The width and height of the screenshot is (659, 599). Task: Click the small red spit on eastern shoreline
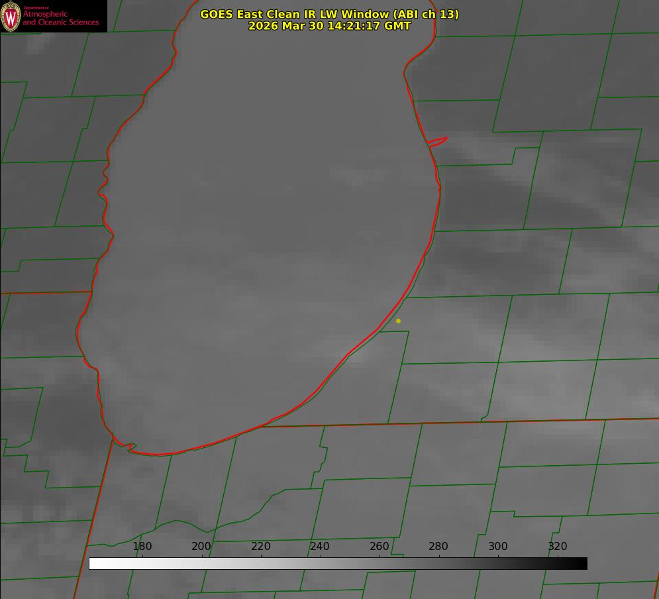(438, 141)
